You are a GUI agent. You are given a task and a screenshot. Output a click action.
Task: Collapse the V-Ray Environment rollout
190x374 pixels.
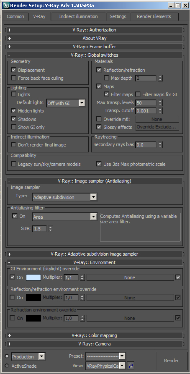click(x=95, y=262)
